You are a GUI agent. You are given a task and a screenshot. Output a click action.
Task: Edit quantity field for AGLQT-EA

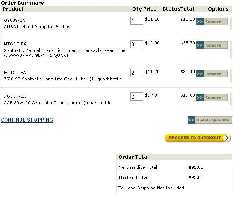point(137,97)
